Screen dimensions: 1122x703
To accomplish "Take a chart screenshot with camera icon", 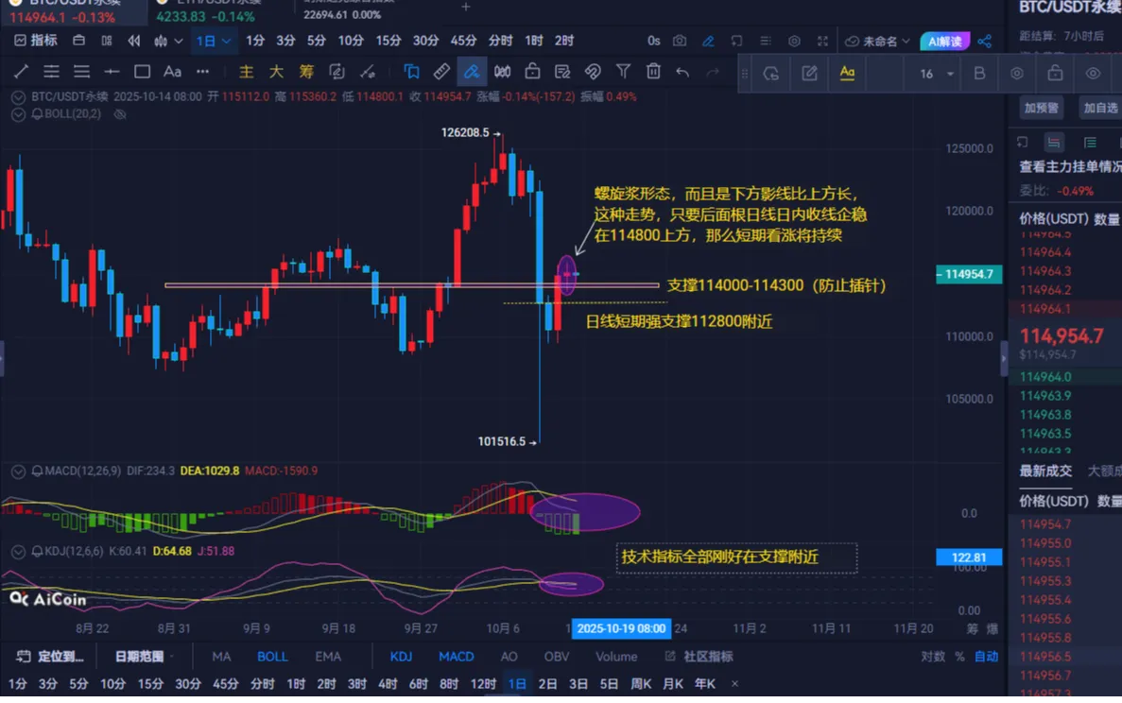I will [680, 42].
